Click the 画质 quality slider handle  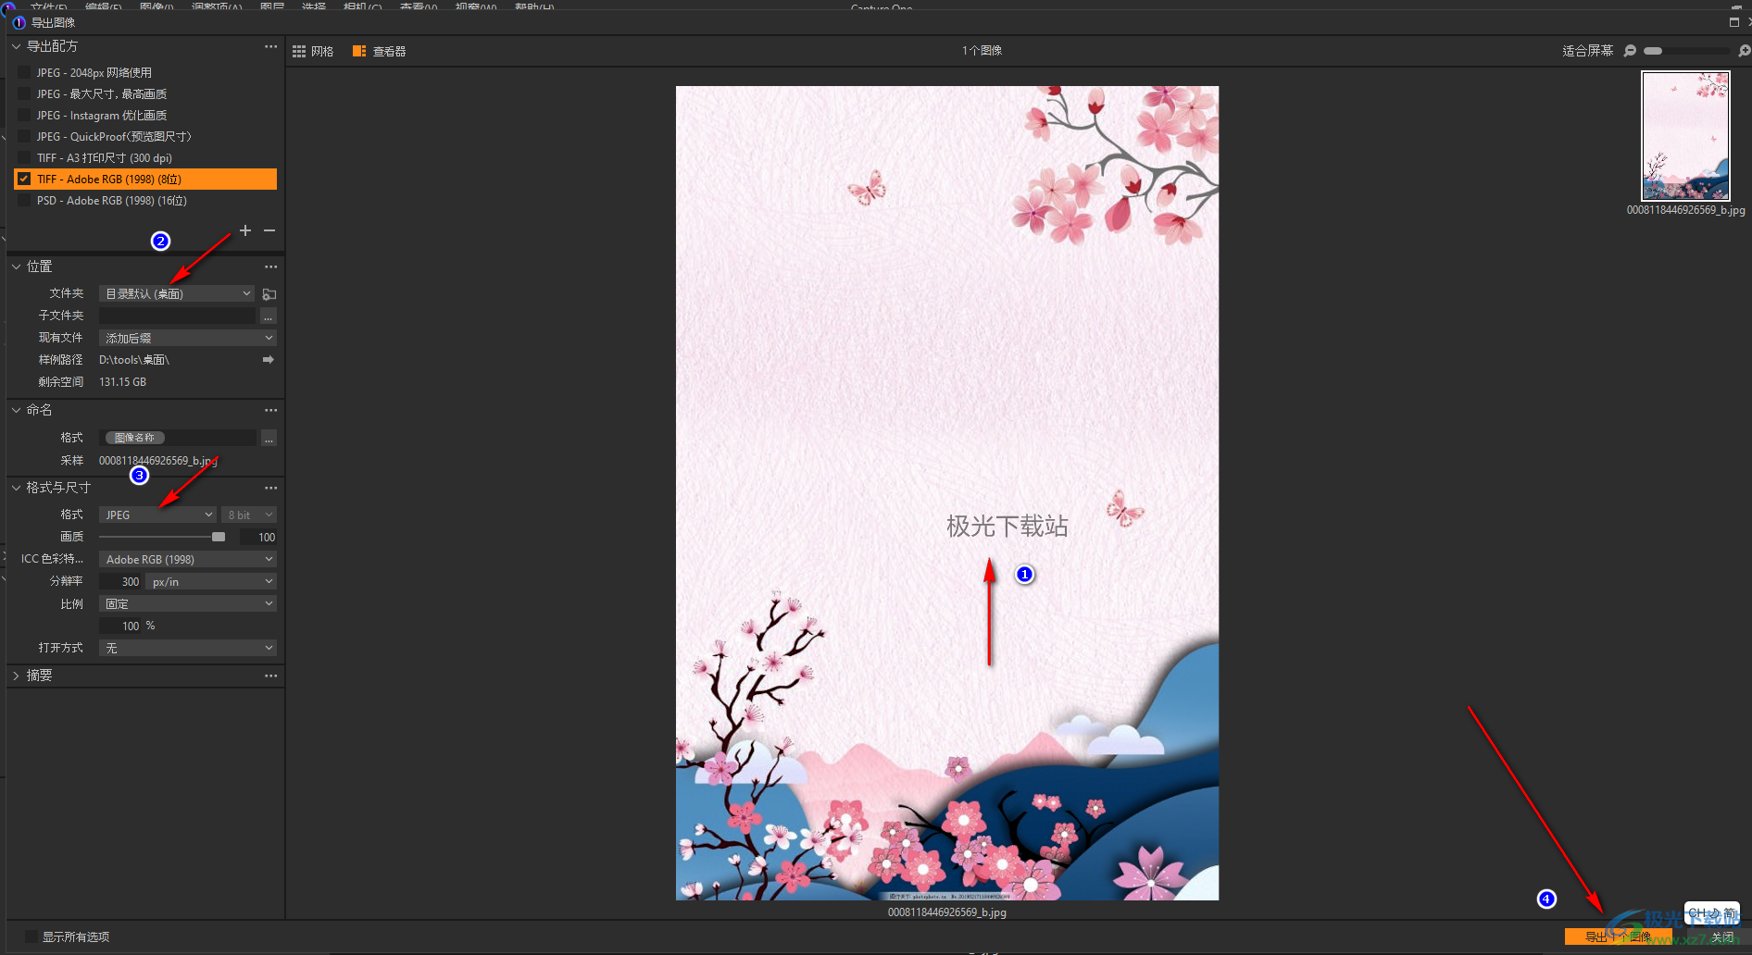point(219,538)
